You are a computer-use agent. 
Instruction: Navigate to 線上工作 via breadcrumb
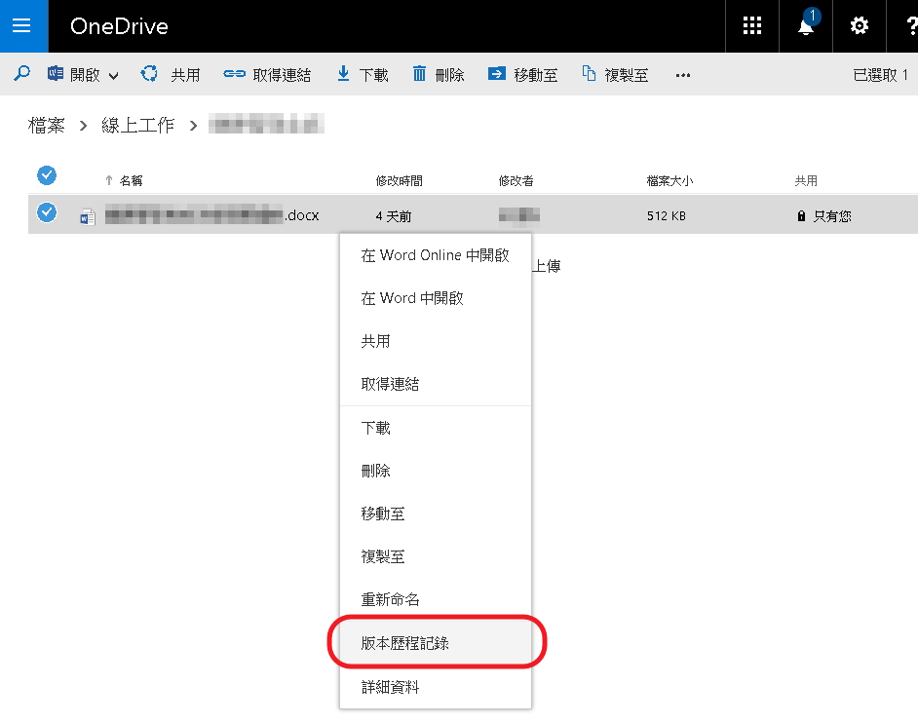137,125
